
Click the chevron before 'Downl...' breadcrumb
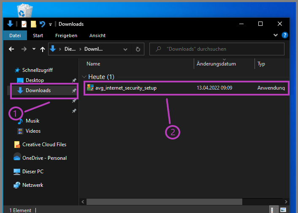click(80, 49)
